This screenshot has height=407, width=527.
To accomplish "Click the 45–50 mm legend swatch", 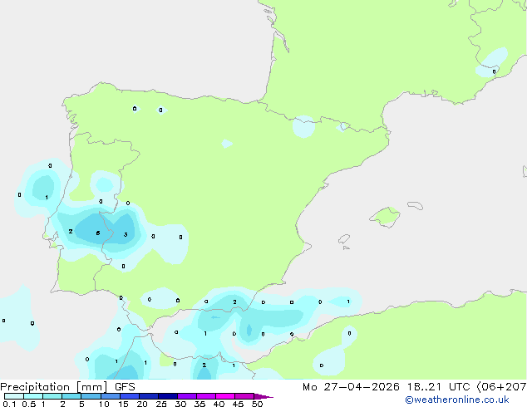I will [244, 396].
